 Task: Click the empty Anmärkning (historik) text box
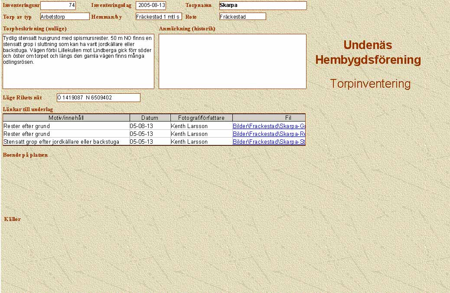[232, 61]
